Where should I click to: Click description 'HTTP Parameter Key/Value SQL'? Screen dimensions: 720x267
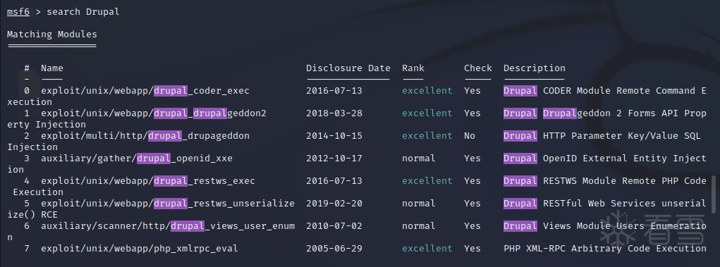(x=622, y=136)
